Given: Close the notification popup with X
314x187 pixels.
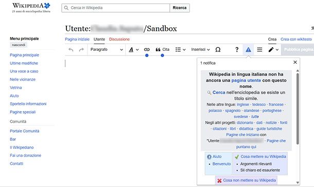Looking at the screenshot, I should click(x=295, y=62).
